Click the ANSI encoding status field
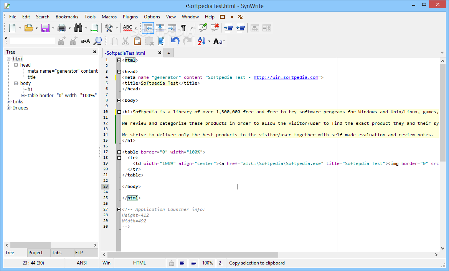Viewport: 449px width, 271px height. 82,263
